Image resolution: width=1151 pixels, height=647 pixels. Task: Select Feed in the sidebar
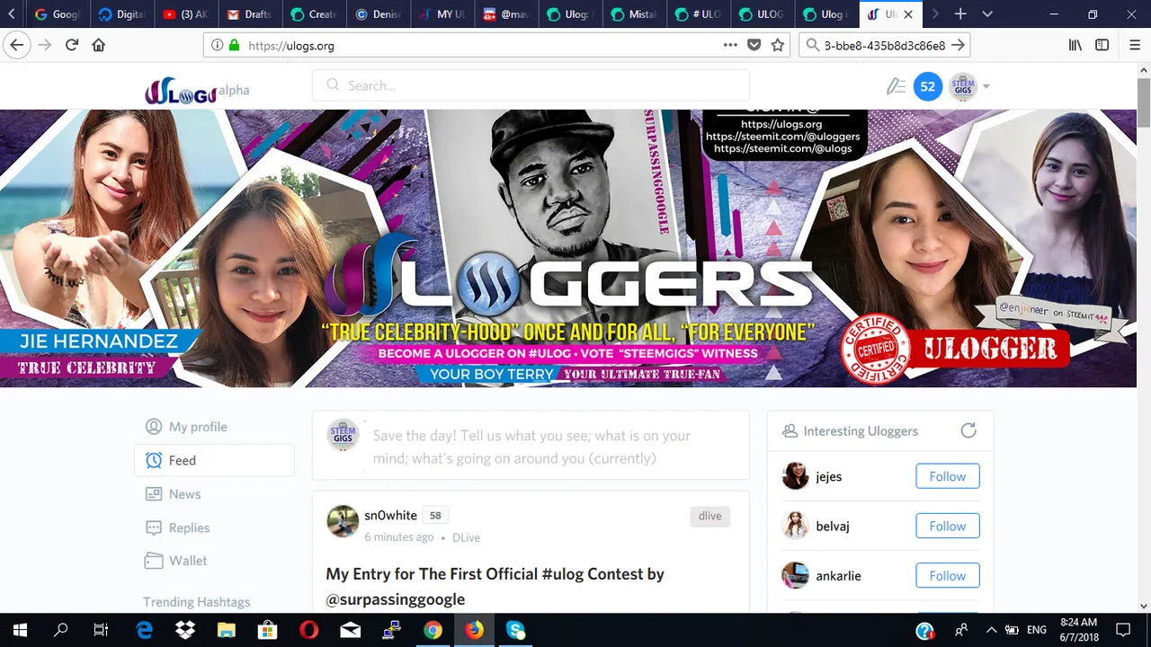tap(214, 460)
